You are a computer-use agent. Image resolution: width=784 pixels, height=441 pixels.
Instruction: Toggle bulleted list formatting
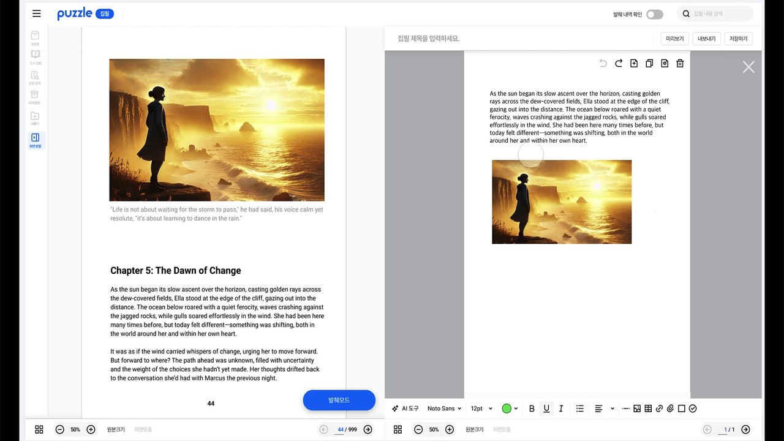tap(580, 409)
